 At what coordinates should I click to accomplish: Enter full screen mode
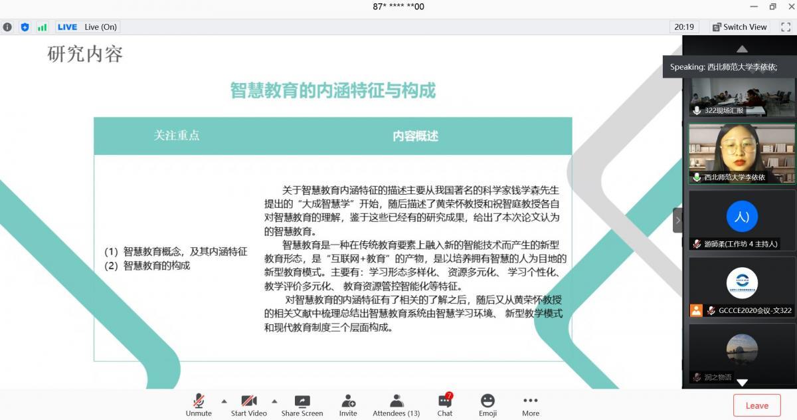pos(786,27)
